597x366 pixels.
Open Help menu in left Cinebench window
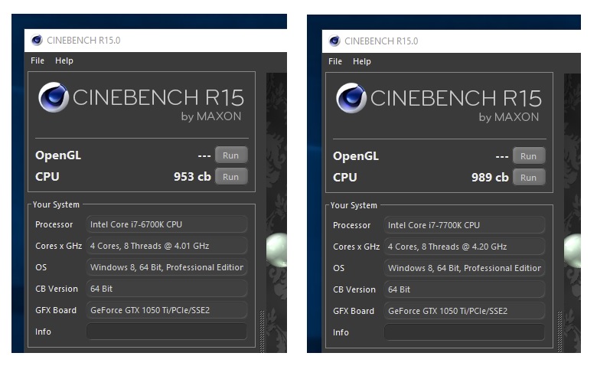pyautogui.click(x=64, y=60)
